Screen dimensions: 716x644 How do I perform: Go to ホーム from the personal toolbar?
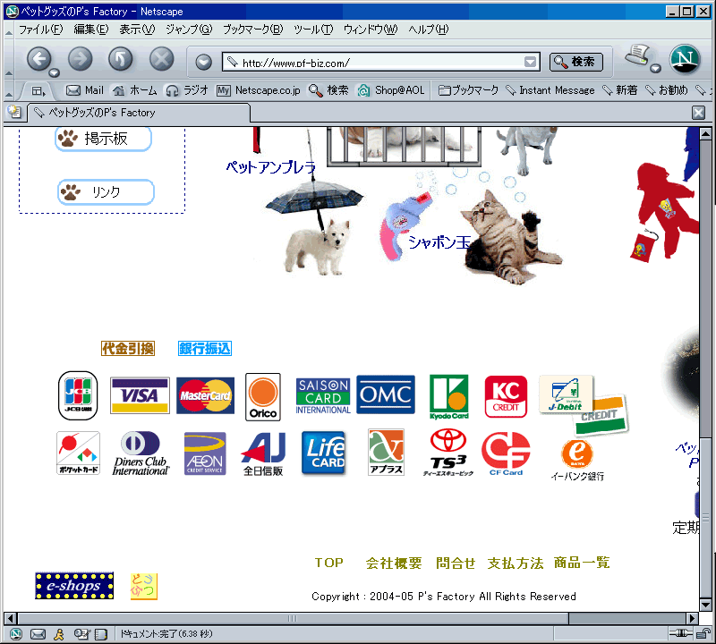pos(135,90)
